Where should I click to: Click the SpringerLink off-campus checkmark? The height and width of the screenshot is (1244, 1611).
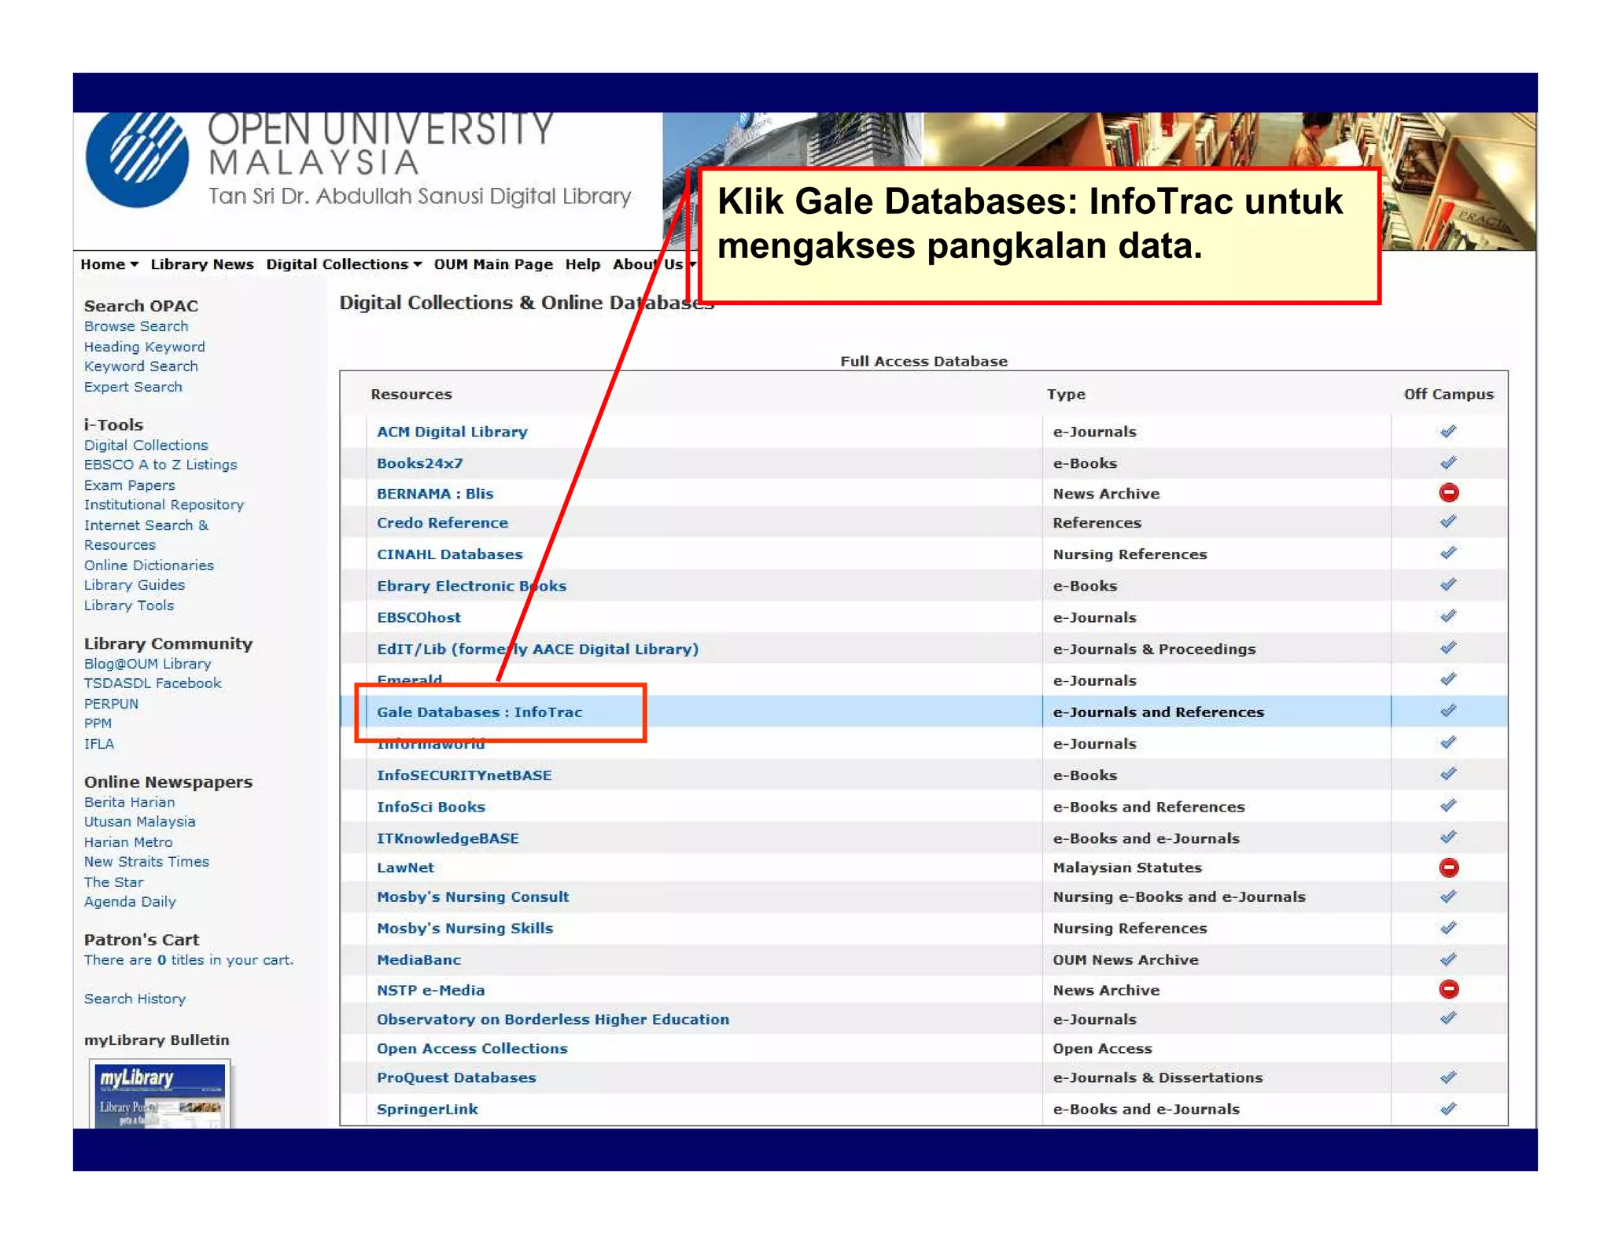point(1448,1109)
